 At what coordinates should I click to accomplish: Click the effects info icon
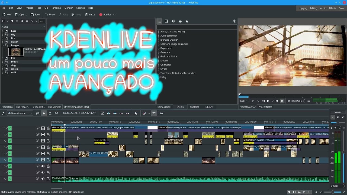coord(234,21)
